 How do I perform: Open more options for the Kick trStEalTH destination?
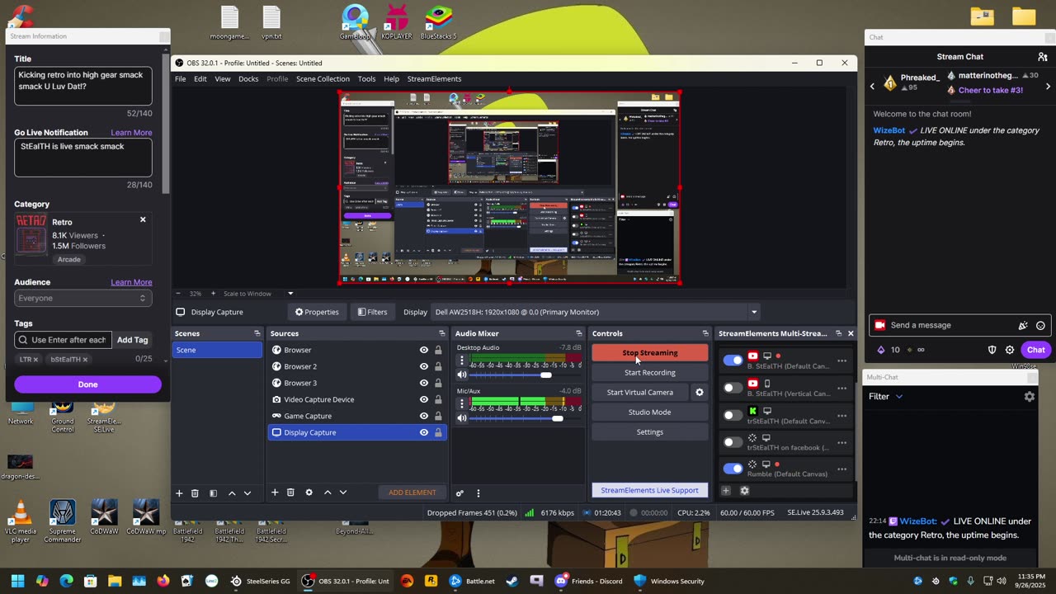point(841,415)
